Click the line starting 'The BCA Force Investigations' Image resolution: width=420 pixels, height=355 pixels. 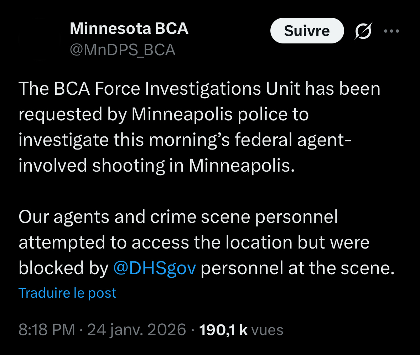(199, 89)
